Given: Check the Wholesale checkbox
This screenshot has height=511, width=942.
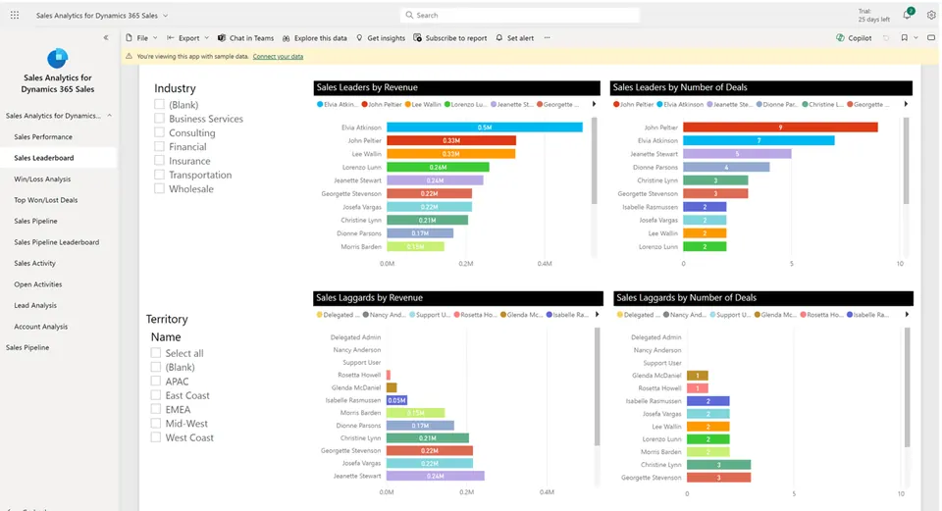Looking at the screenshot, I should (159, 188).
